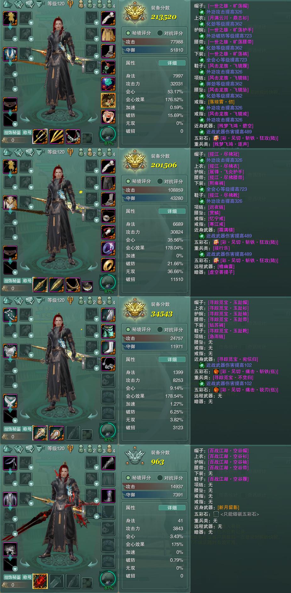
Task: Click the 称号 title label in the 963 panel
Action: (x=27, y=577)
